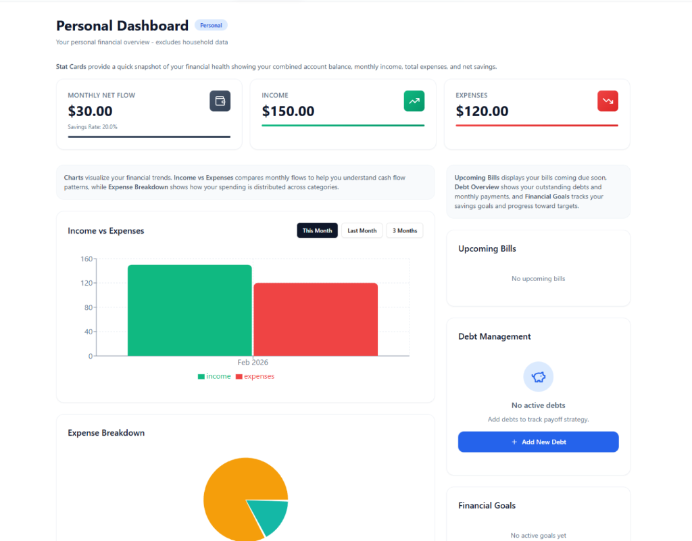Viewport: 692px width, 541px height.
Task: Click the Feb 2026 axis label
Action: point(253,363)
